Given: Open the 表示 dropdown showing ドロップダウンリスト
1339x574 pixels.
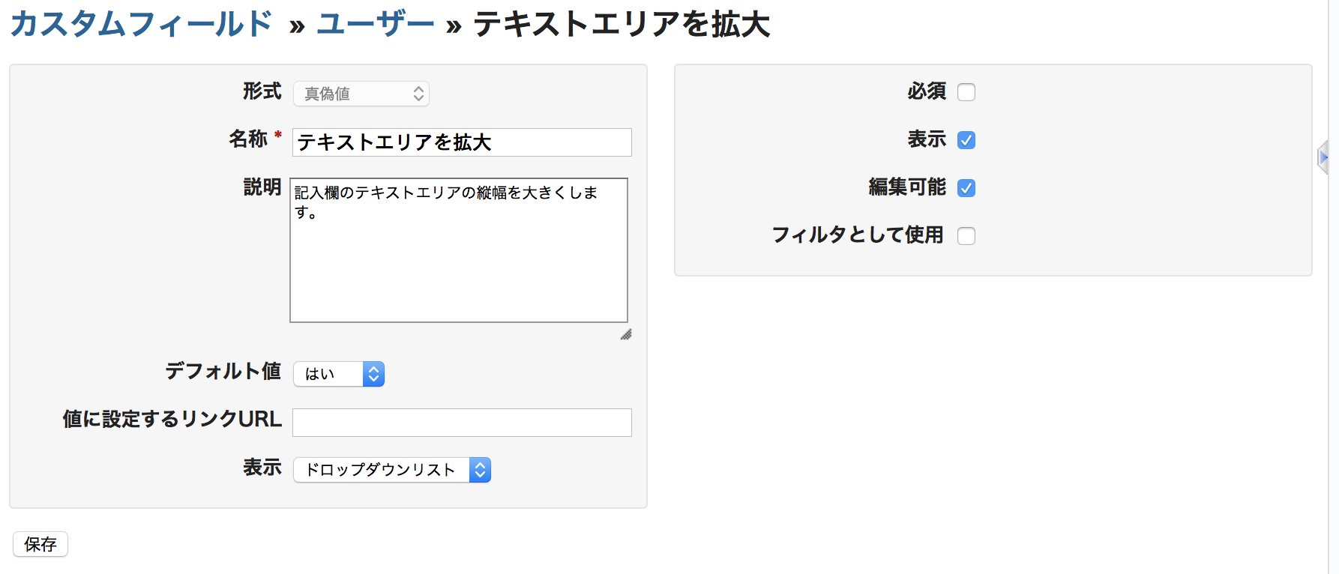Looking at the screenshot, I should [x=382, y=470].
